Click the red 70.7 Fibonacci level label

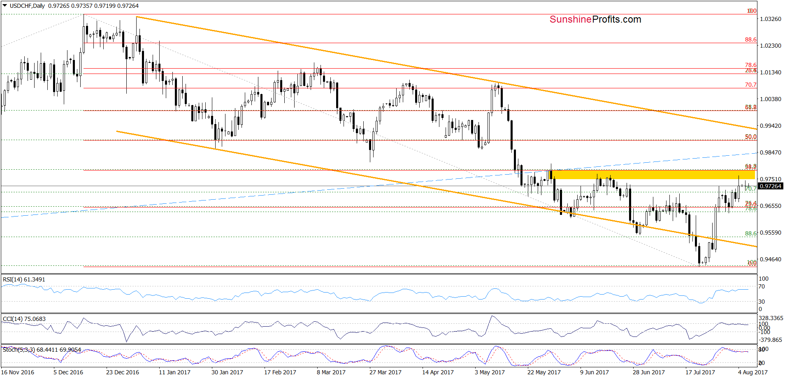750,85
